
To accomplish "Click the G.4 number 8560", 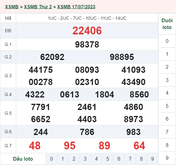I will [x=139, y=94].
